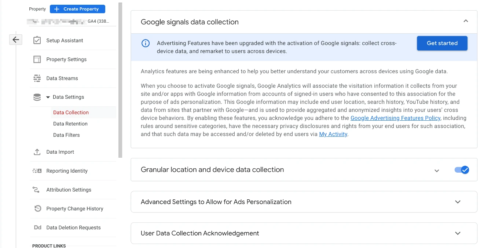Click the Google signals data collection heading
484x248 pixels.
pos(190,22)
